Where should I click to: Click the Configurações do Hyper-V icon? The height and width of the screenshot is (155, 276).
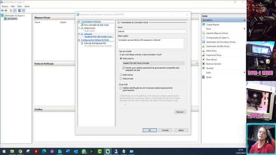click(x=204, y=37)
